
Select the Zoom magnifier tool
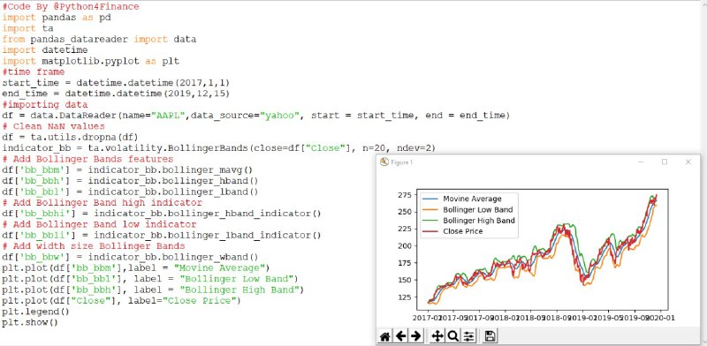click(x=452, y=336)
